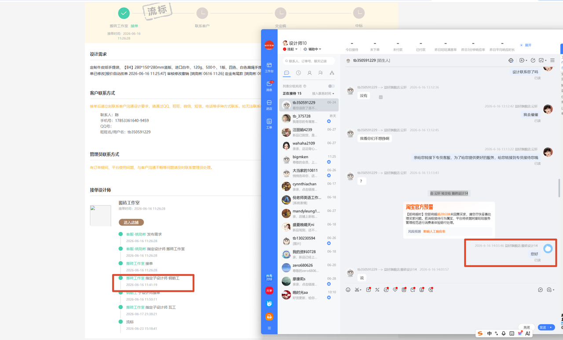This screenshot has height=340, width=563.
Task: Click the robot assistant icon in chat header
Action: click(511, 61)
